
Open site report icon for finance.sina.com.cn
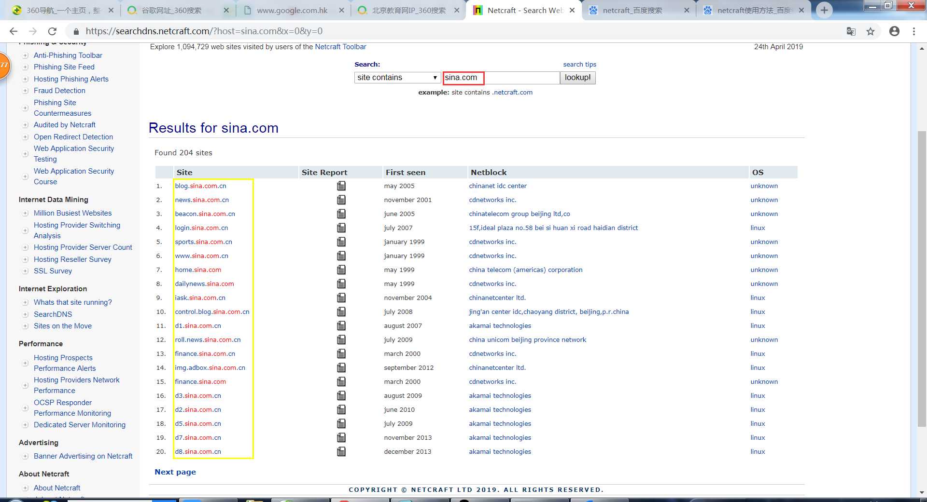(341, 353)
